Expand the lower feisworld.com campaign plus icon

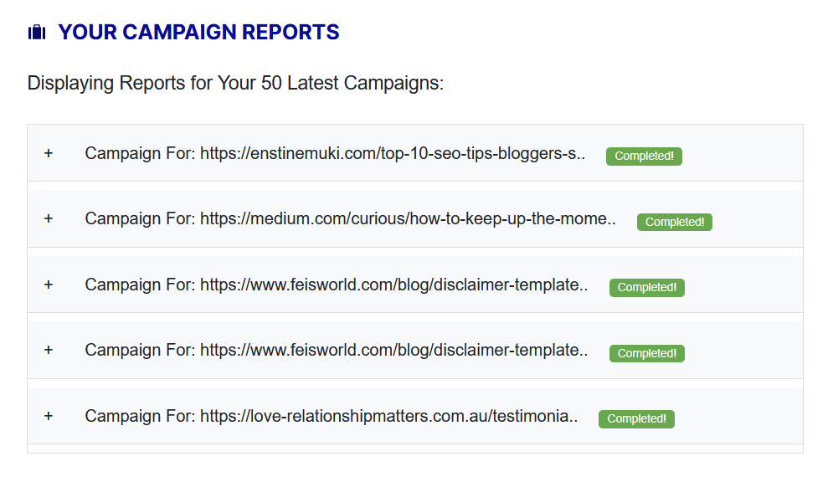tap(49, 350)
